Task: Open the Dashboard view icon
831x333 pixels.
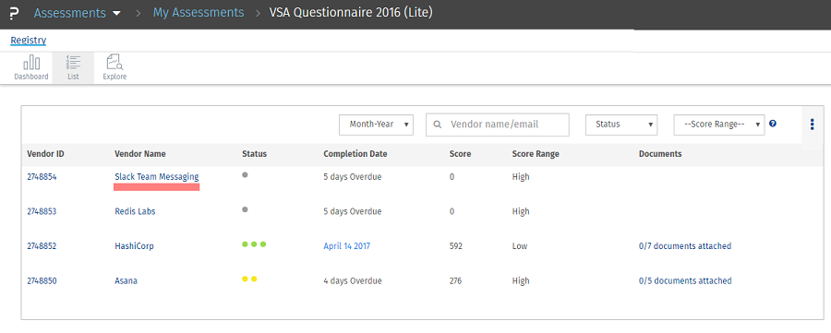Action: point(31,67)
